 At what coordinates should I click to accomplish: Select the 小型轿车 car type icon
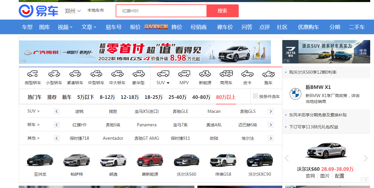[x=54, y=74]
